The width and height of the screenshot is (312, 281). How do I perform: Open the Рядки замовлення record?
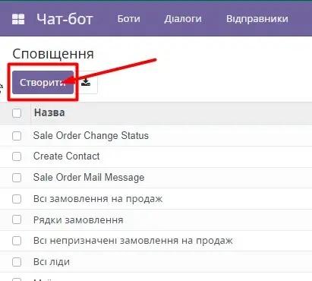(78, 220)
